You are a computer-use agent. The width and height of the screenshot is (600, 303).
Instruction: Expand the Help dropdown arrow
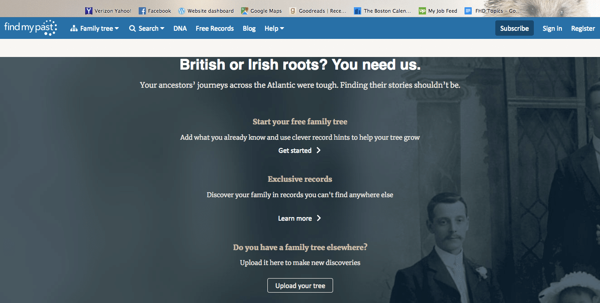coord(282,28)
